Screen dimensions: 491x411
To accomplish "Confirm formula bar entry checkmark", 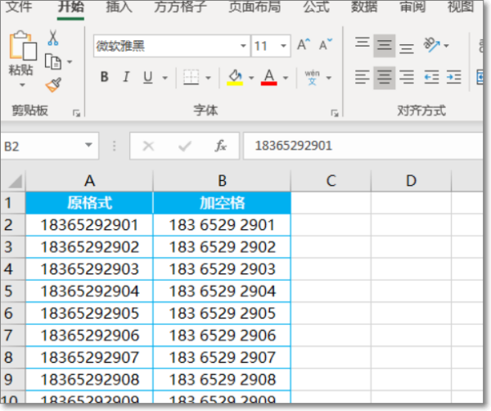I will click(x=184, y=146).
